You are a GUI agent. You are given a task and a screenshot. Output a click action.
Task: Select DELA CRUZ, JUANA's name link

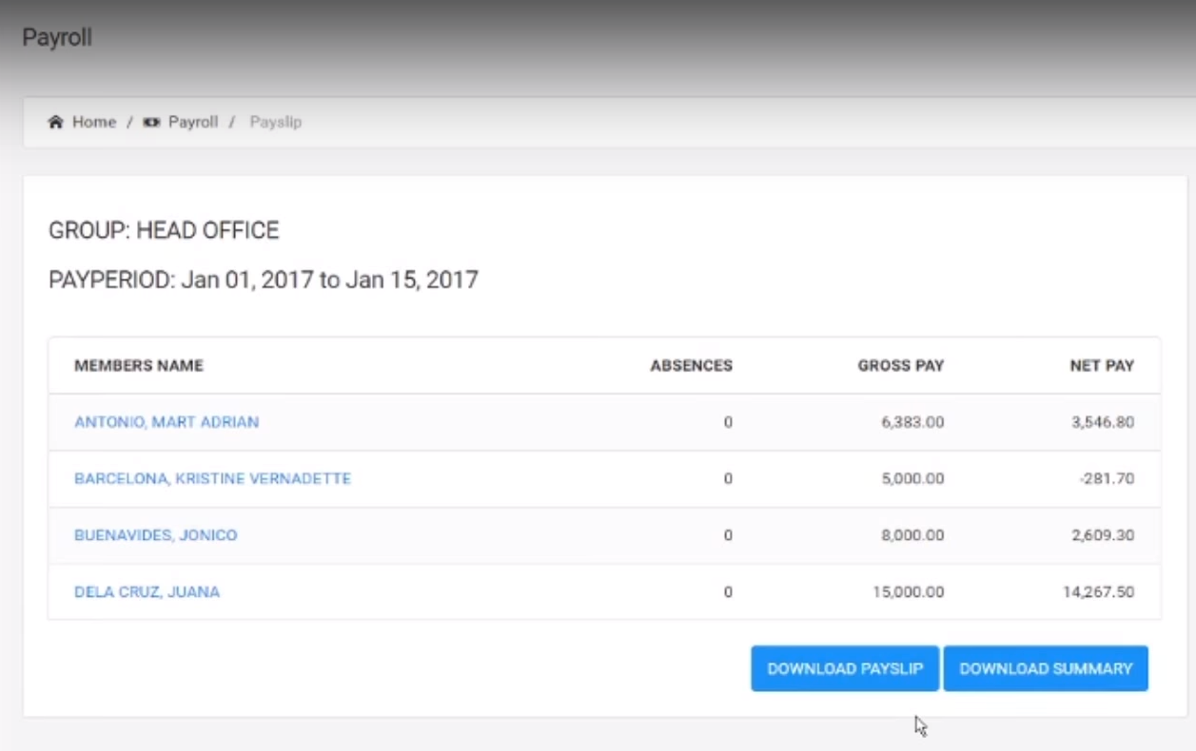[x=147, y=592]
